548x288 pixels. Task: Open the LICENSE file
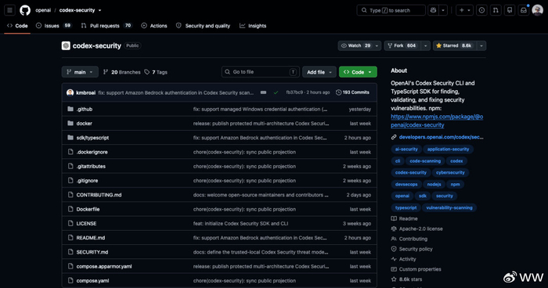[86, 223]
